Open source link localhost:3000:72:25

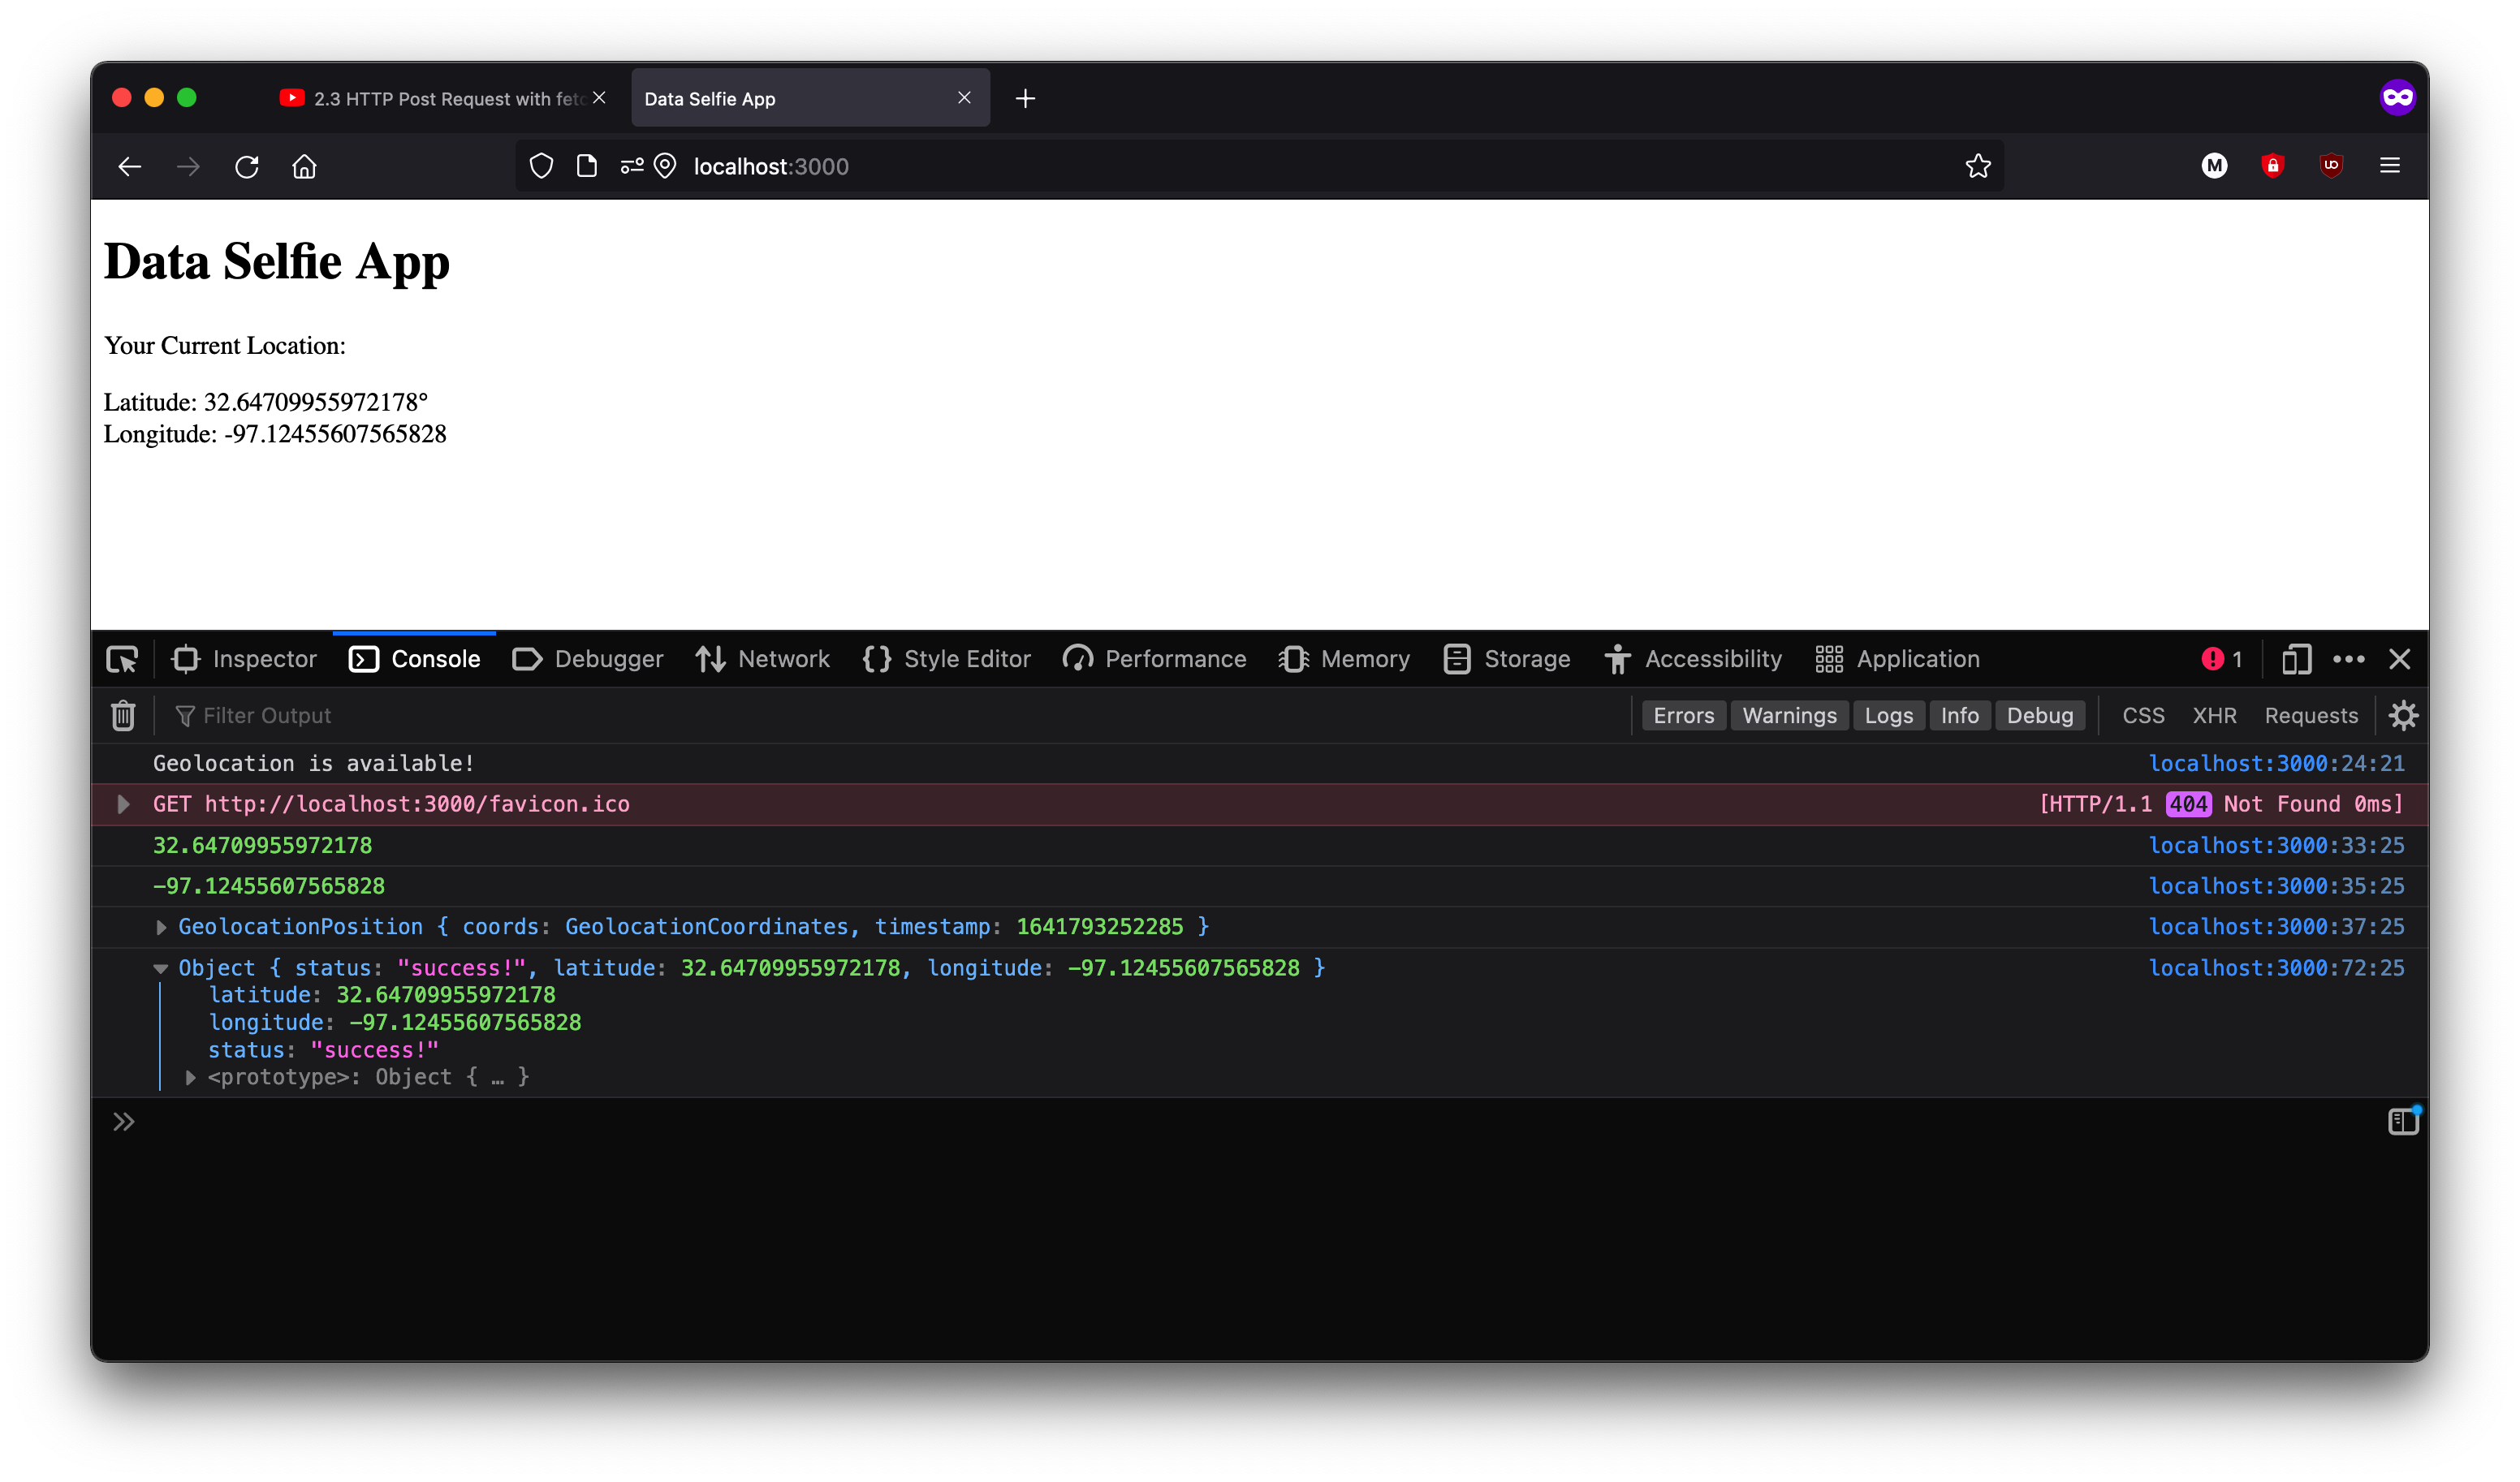coord(2276,968)
